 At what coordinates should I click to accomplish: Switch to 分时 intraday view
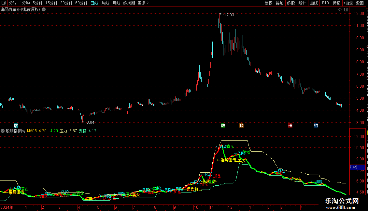click(13, 3)
